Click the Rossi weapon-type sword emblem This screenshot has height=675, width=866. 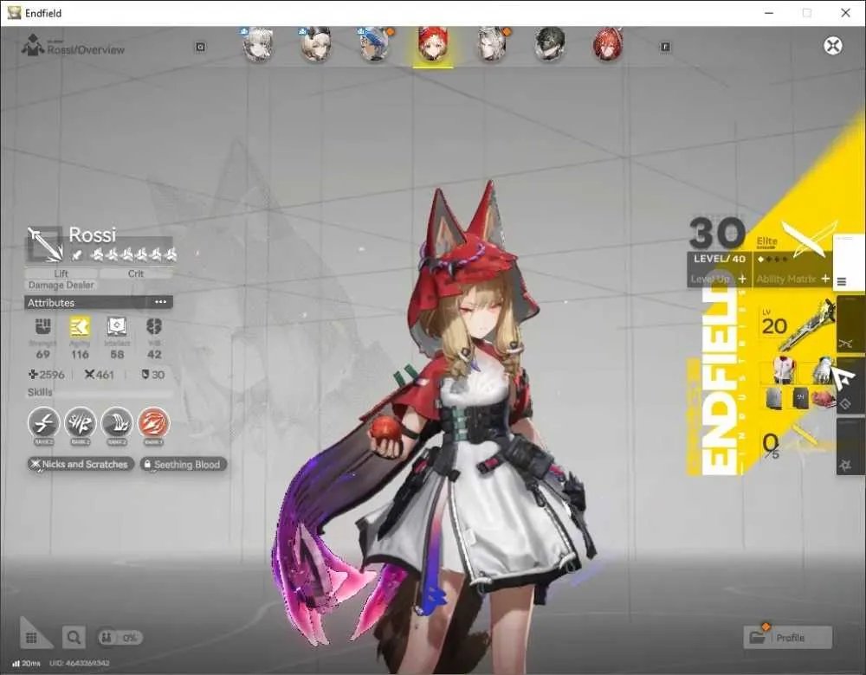(x=45, y=245)
